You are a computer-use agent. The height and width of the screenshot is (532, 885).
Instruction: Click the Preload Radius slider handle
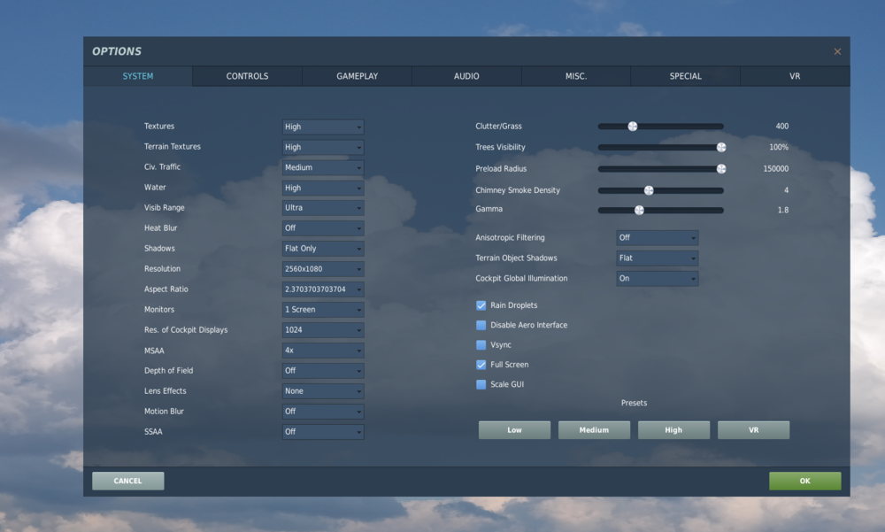coord(721,169)
